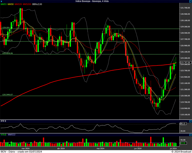Select the 129.091 horizontal level label
The width and height of the screenshot is (192, 153).
8,27
